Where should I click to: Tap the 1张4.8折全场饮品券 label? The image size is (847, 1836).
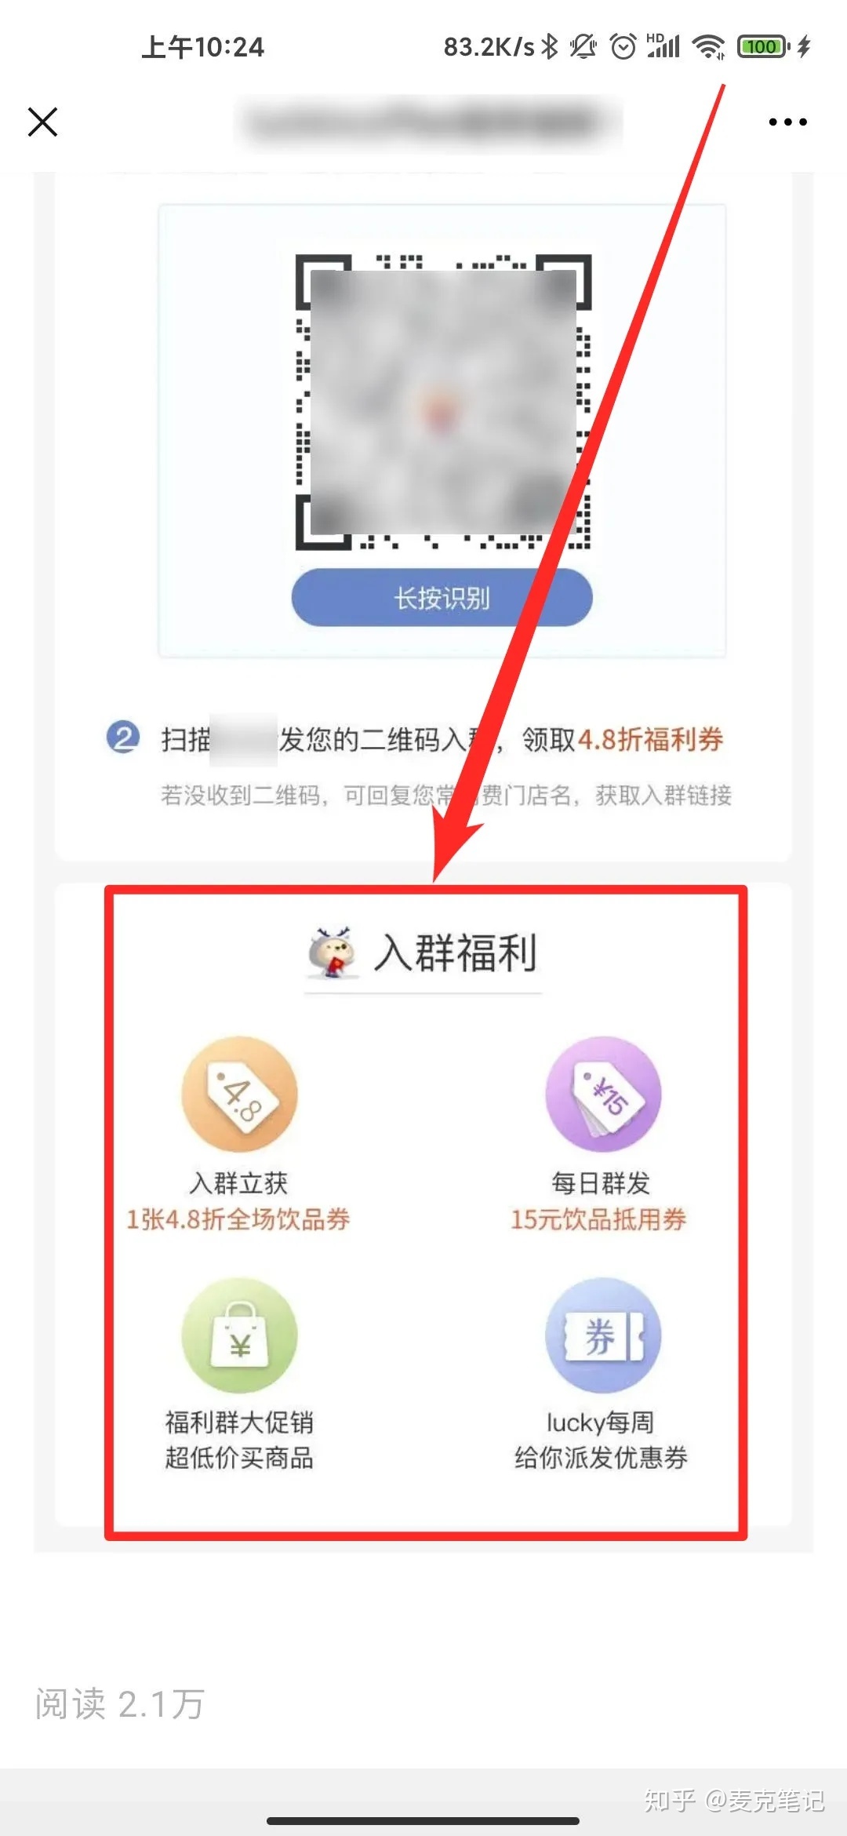pos(238,1219)
